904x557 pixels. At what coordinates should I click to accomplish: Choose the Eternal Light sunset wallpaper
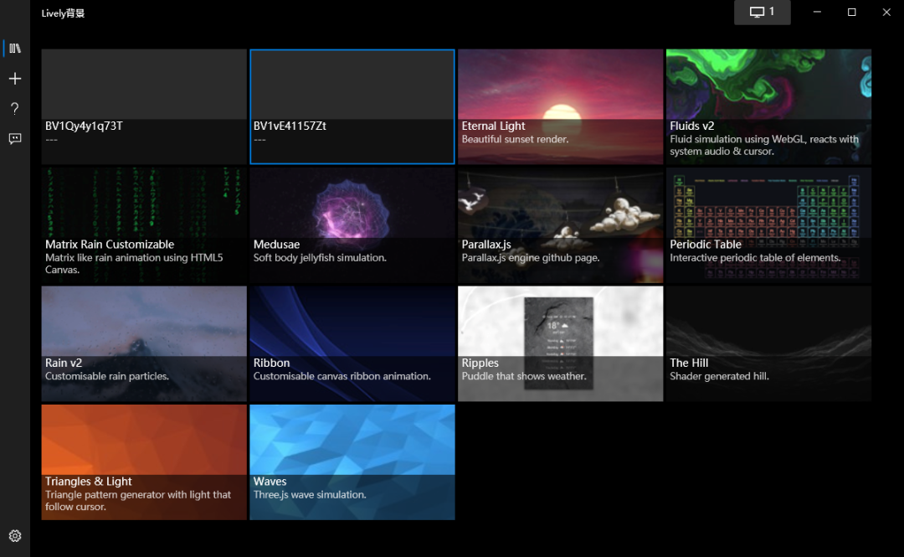coord(560,106)
